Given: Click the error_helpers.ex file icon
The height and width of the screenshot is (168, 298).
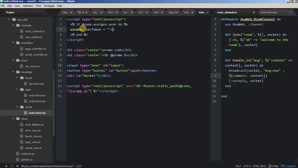Looking at the screenshot, I should point(22,125).
